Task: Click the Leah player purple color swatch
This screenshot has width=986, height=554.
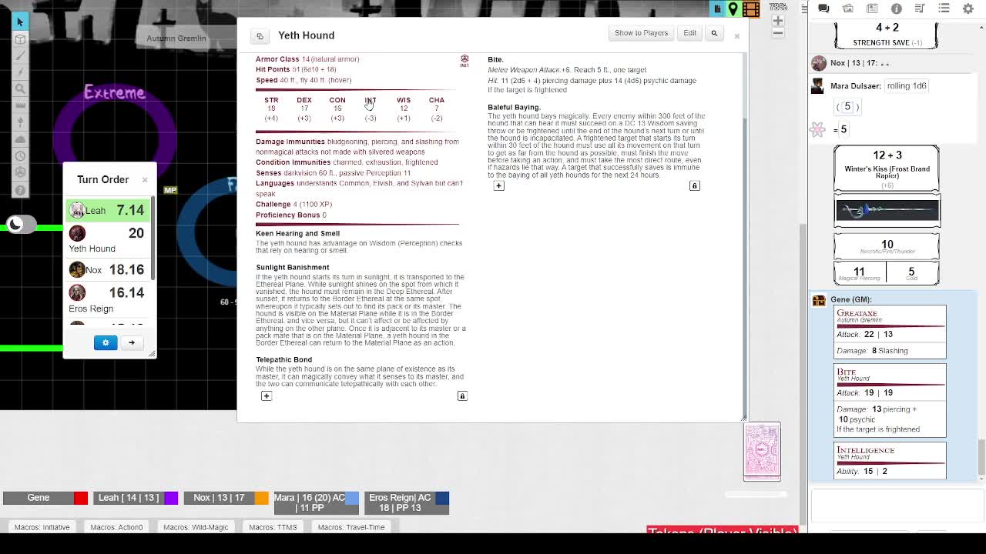Action: (x=171, y=498)
